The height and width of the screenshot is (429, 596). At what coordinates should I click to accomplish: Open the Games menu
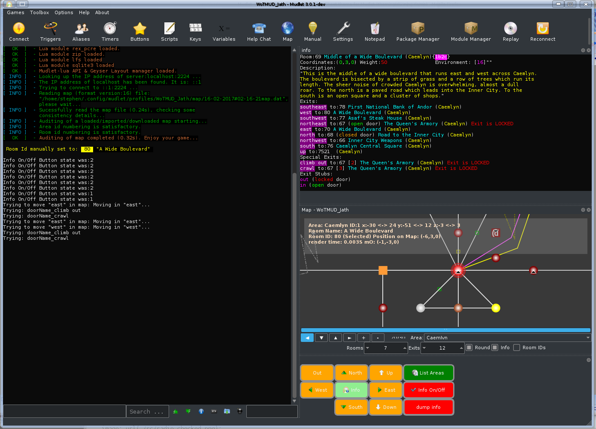click(15, 12)
